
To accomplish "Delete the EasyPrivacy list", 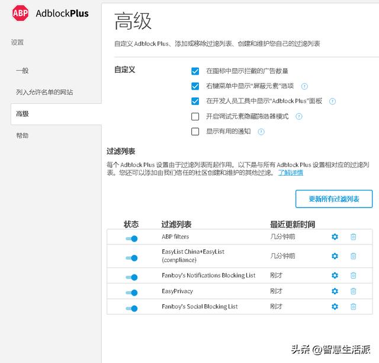I will click(354, 291).
